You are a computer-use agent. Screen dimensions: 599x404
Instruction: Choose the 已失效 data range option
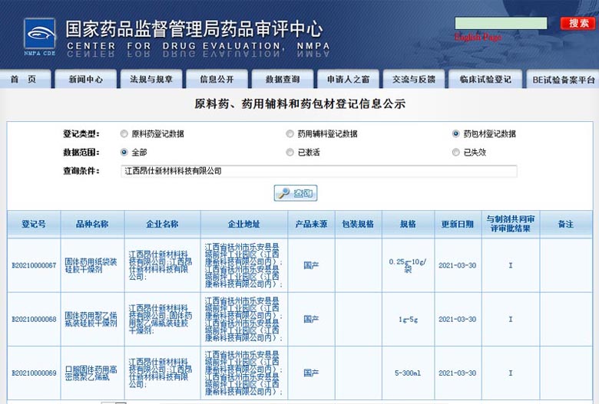click(x=456, y=152)
